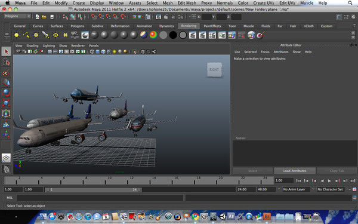Click the MEL command input field
Screen dimensions: 358x224
tap(100, 198)
